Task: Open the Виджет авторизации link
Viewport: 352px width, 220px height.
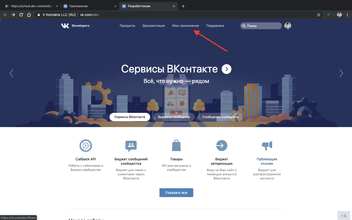Action: coord(222,161)
